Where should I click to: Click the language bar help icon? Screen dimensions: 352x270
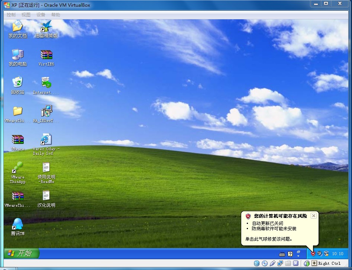pyautogui.click(x=290, y=254)
